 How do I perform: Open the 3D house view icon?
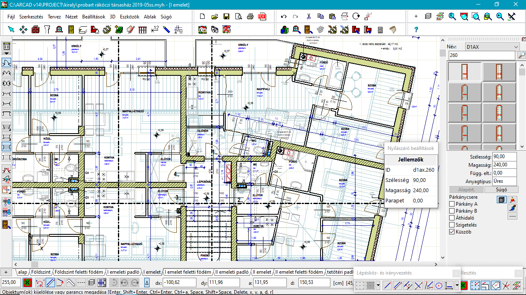point(202,29)
